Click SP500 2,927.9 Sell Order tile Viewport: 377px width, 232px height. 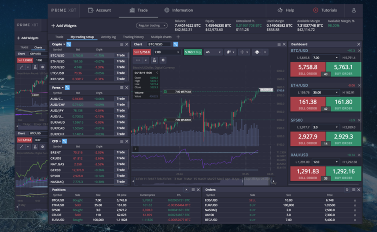[x=308, y=139]
